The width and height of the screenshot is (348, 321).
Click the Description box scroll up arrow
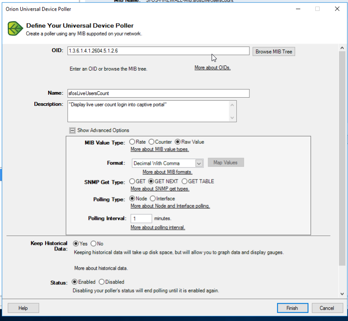[x=232, y=105]
